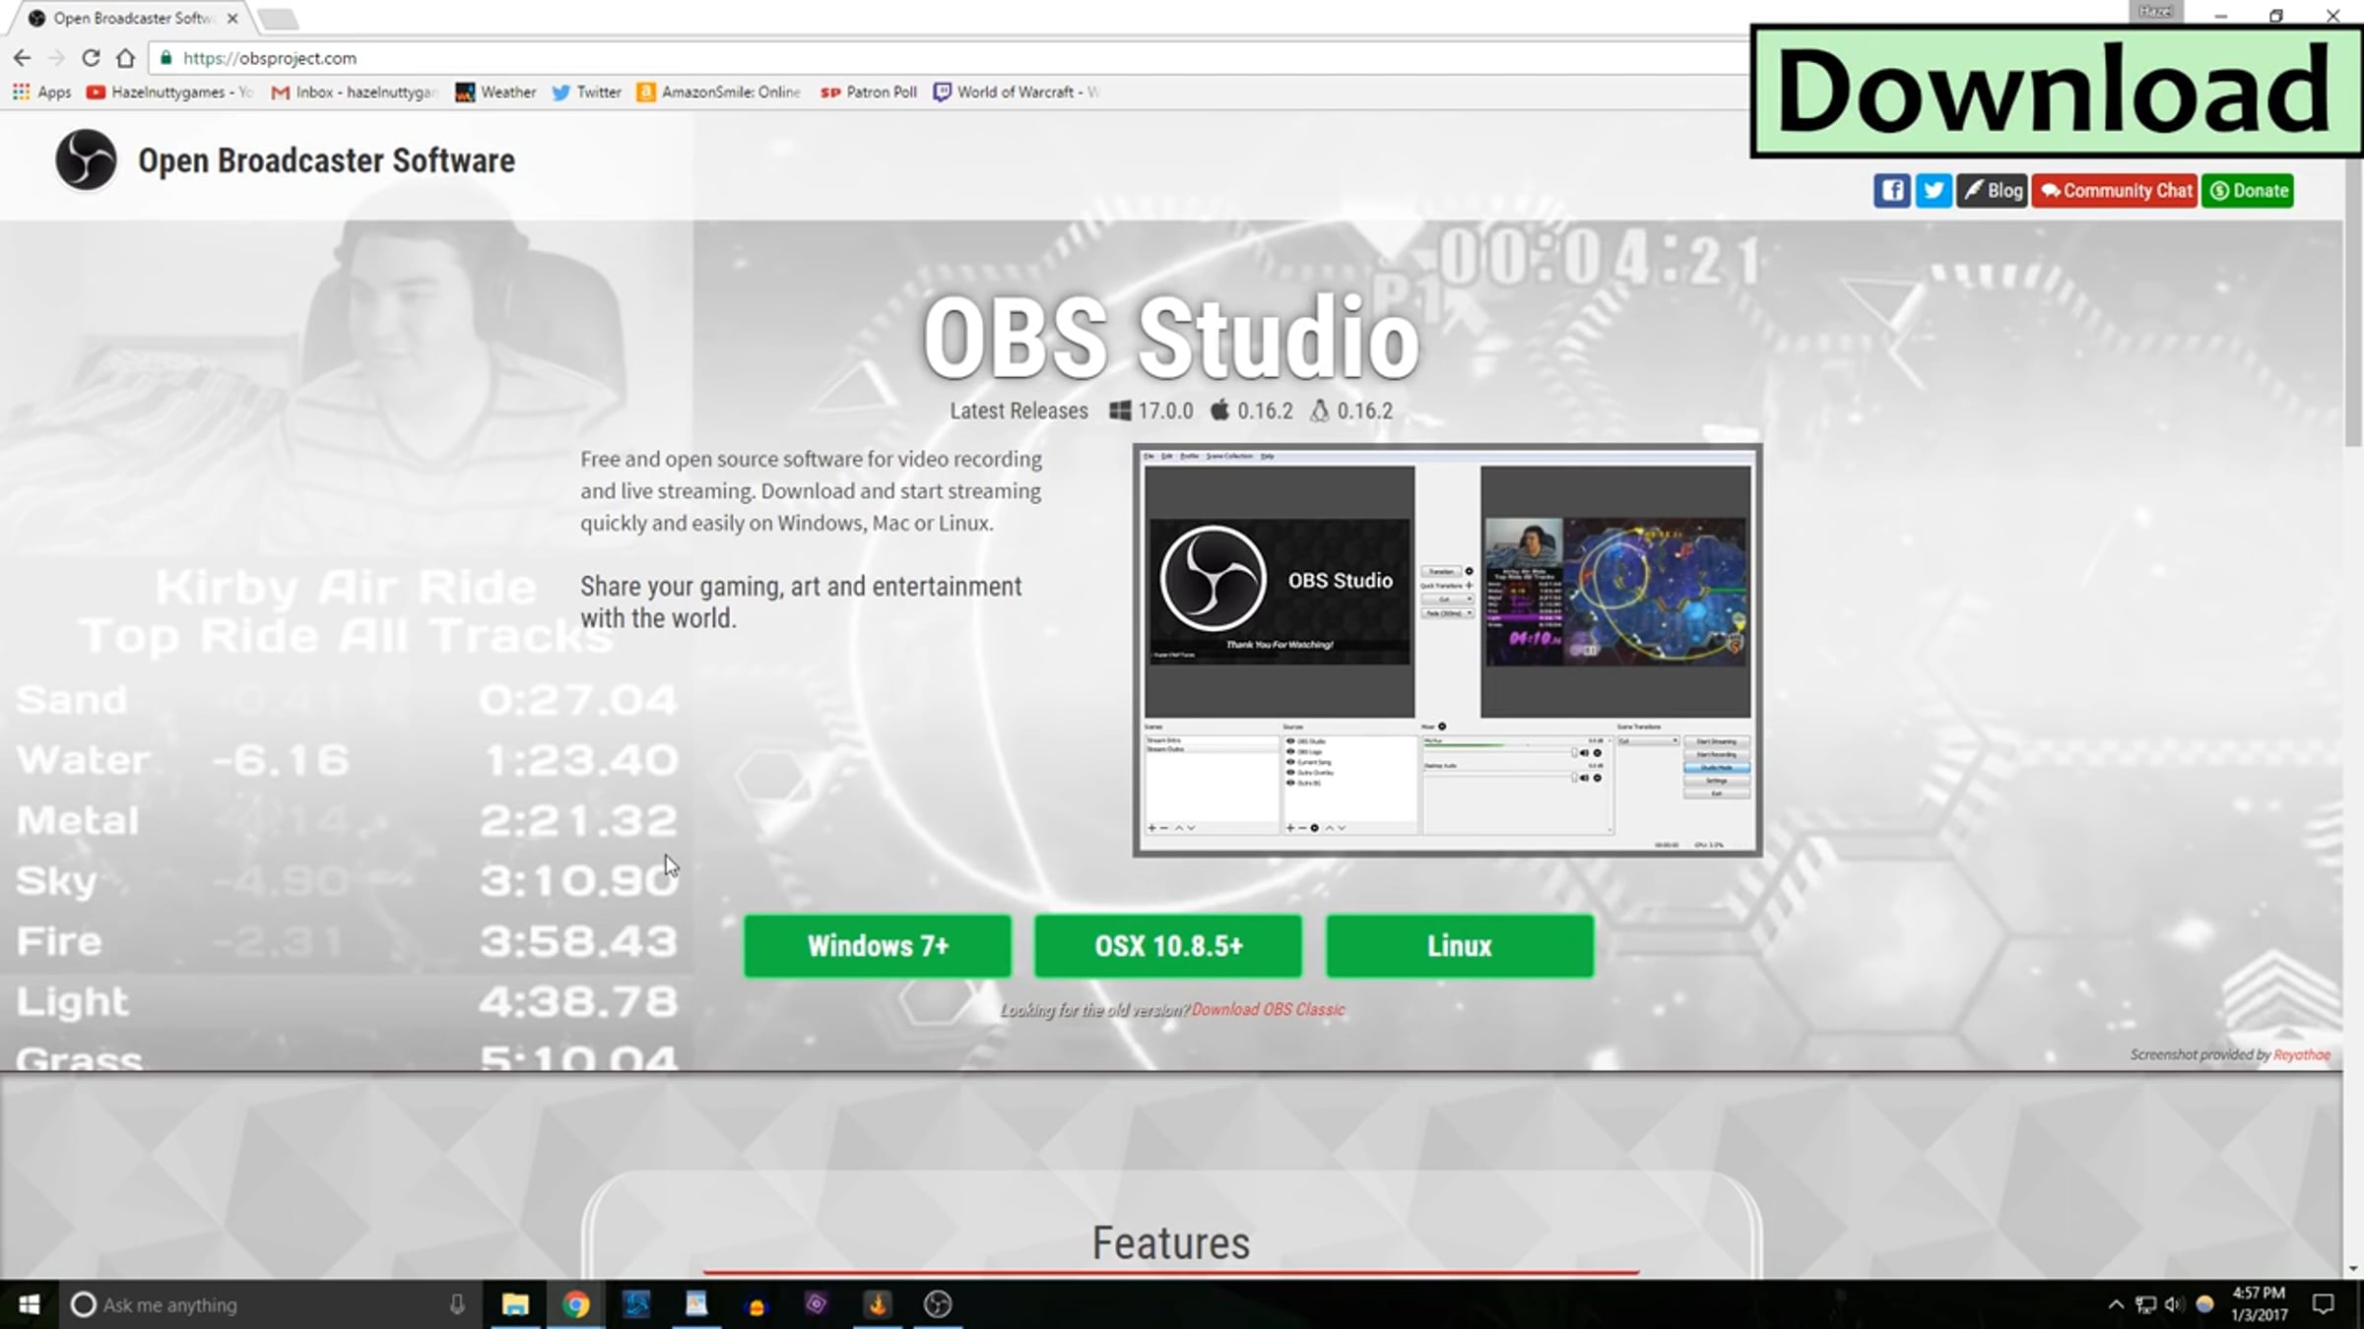Screen dimensions: 2364x1329
Task: Download OBS for OSX 10.8.5+
Action: pyautogui.click(x=1168, y=946)
